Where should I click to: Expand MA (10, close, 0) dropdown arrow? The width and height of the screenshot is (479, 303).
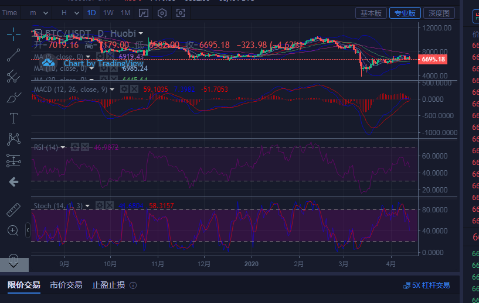pyautogui.click(x=91, y=68)
